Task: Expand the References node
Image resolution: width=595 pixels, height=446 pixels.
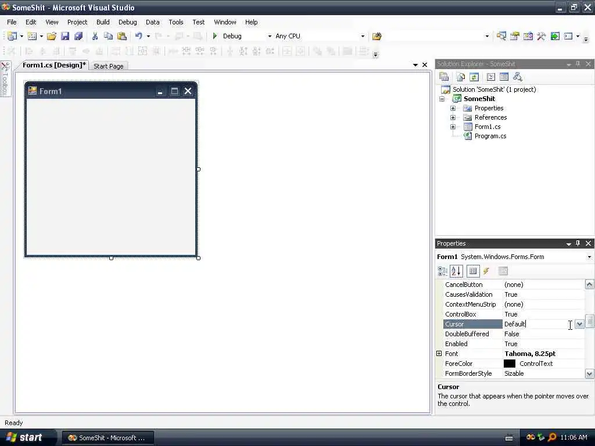Action: (x=453, y=117)
